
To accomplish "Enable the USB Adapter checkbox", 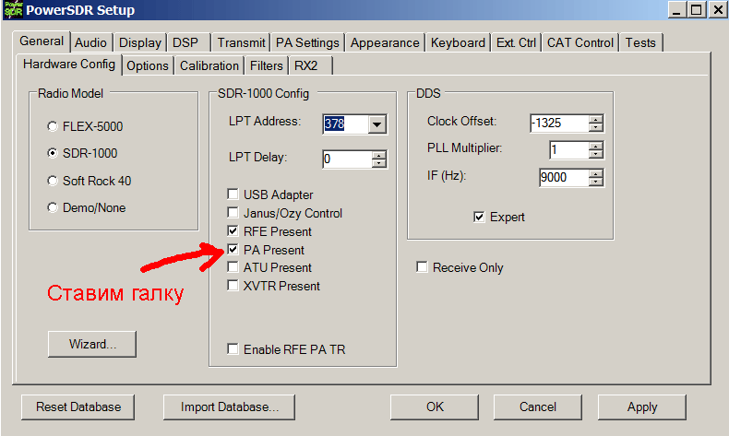I will [234, 194].
